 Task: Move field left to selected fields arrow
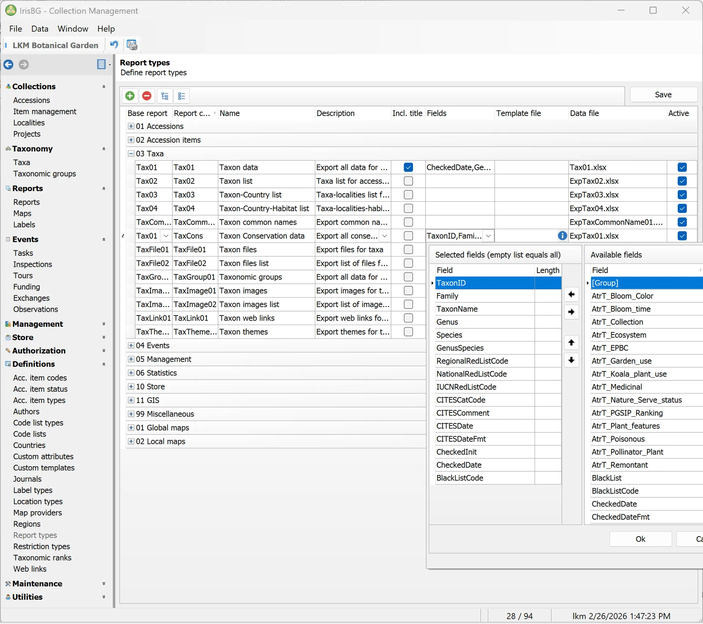pyautogui.click(x=571, y=294)
